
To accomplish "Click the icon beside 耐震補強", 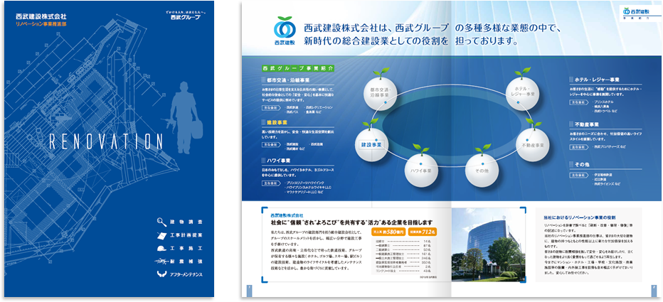I will click(162, 261).
